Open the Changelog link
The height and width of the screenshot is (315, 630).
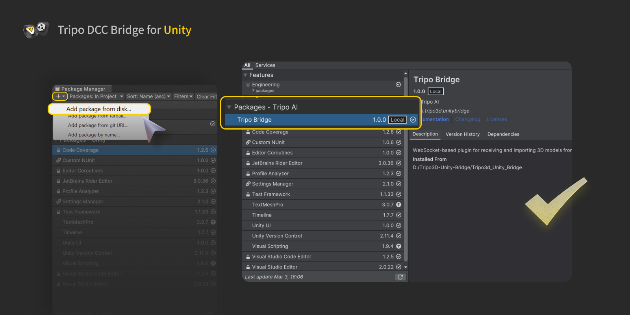tap(467, 119)
